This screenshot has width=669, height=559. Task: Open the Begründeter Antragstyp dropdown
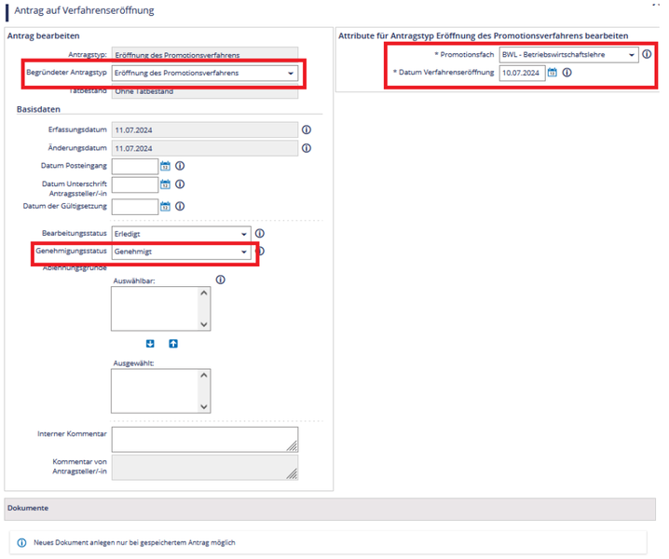(204, 73)
